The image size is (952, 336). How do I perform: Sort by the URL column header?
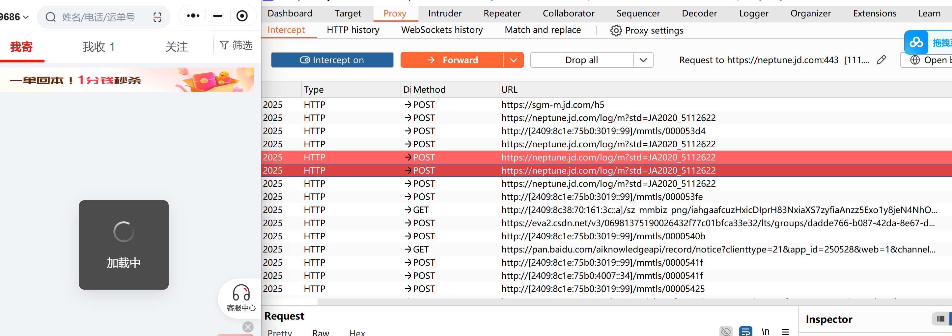pos(509,90)
